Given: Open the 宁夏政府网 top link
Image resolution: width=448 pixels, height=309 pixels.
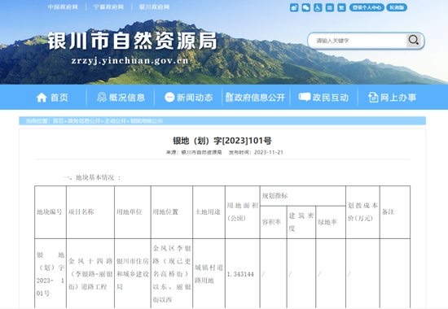Looking at the screenshot, I should click(108, 7).
